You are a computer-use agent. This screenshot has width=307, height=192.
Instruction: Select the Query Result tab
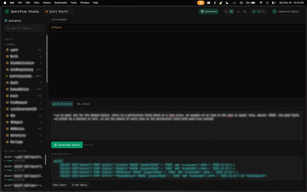tap(59, 12)
